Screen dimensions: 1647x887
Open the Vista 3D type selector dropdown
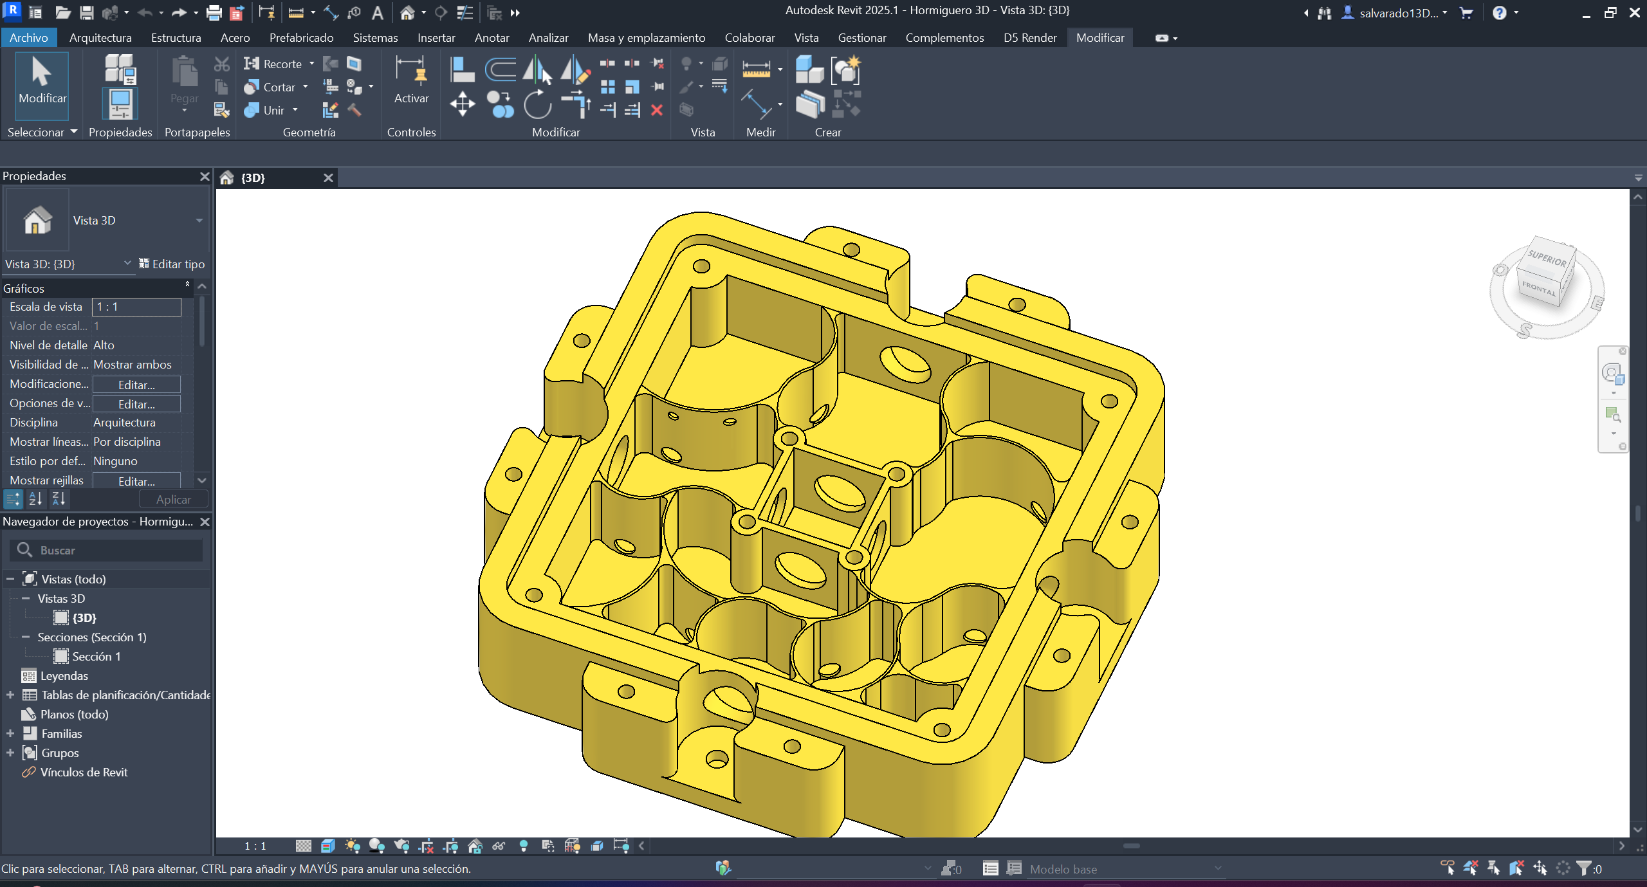coord(199,221)
